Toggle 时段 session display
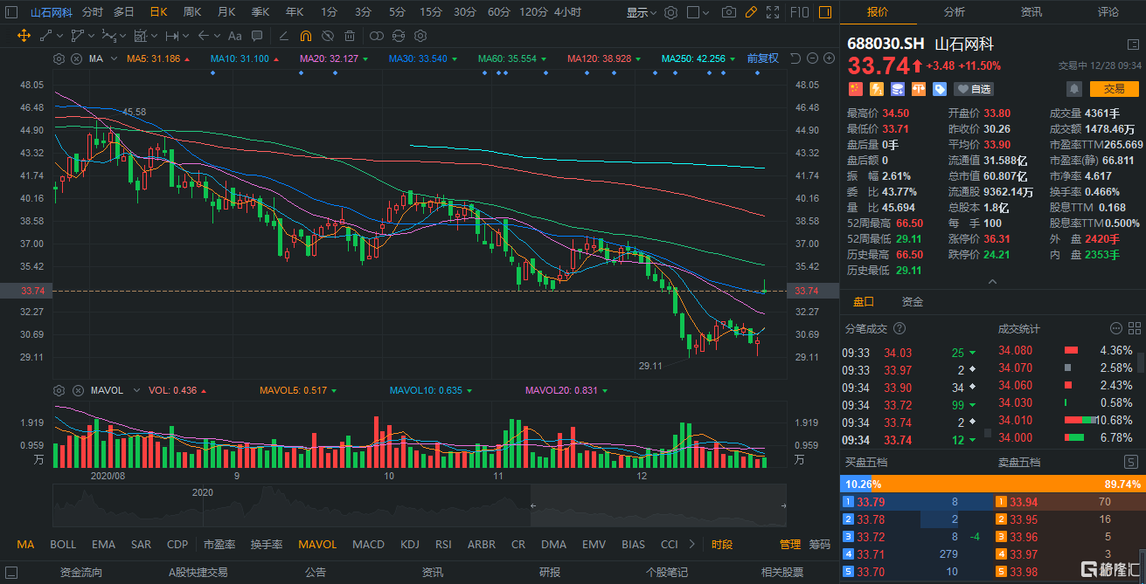The width and height of the screenshot is (1146, 584). [x=722, y=544]
